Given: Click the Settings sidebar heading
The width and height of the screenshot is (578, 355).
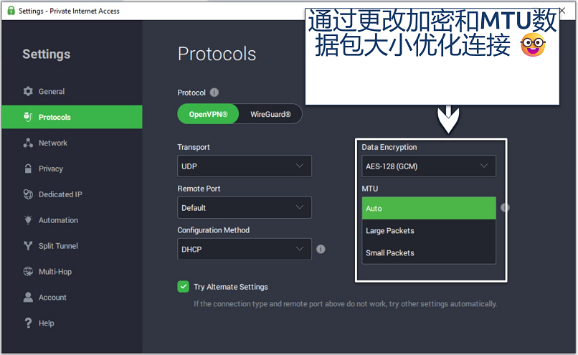Looking at the screenshot, I should click(47, 55).
